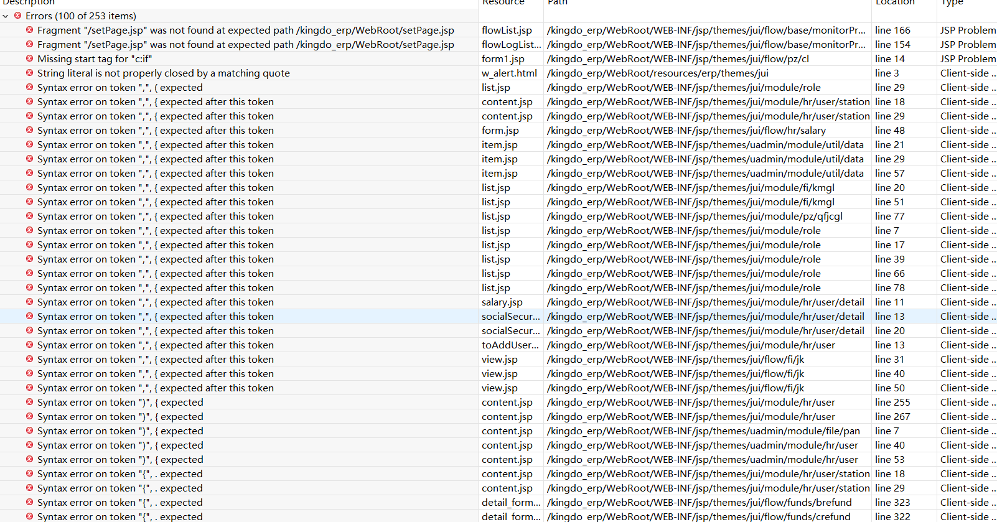
Task: Click the Location column header
Action: click(x=895, y=2)
